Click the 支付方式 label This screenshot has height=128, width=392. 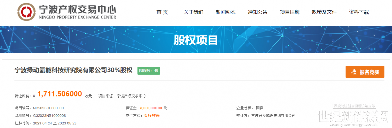(134, 116)
